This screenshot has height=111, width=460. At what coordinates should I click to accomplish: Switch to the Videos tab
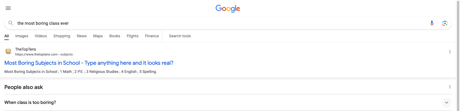(41, 36)
